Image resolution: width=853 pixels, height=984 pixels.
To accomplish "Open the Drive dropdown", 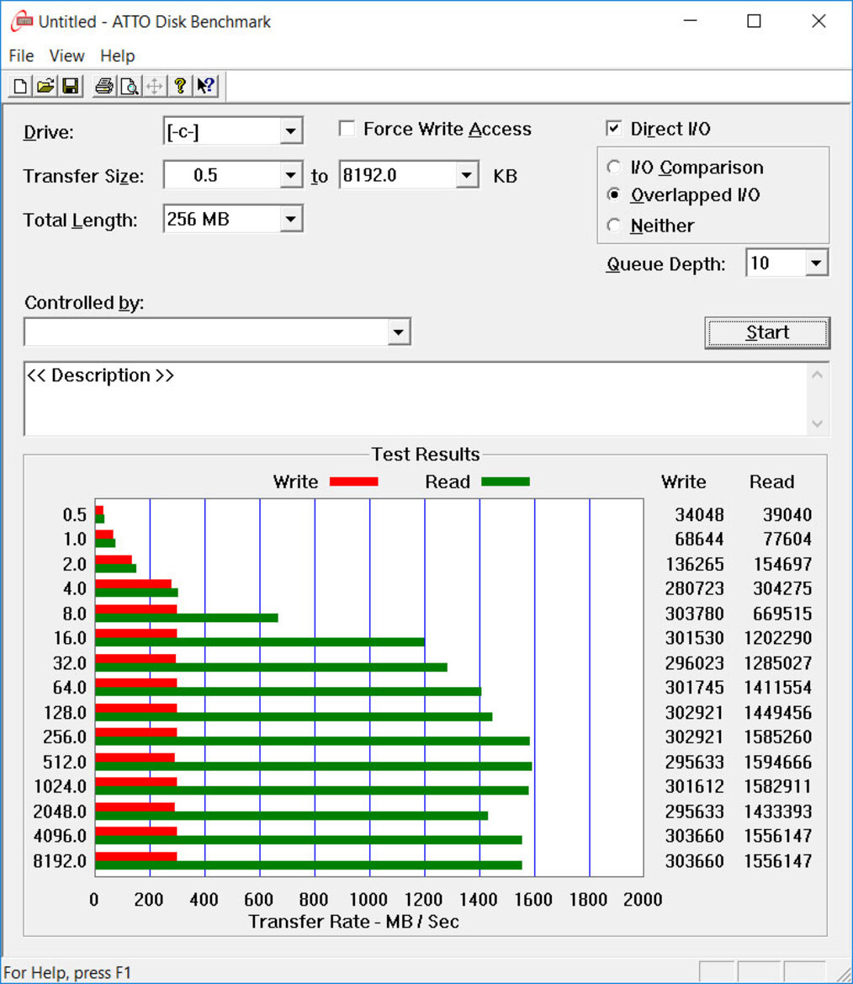I will click(x=290, y=131).
